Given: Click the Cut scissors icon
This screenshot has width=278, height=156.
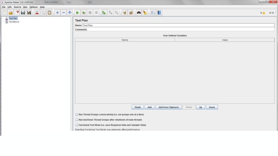Looking at the screenshot, I should (x=37, y=13).
